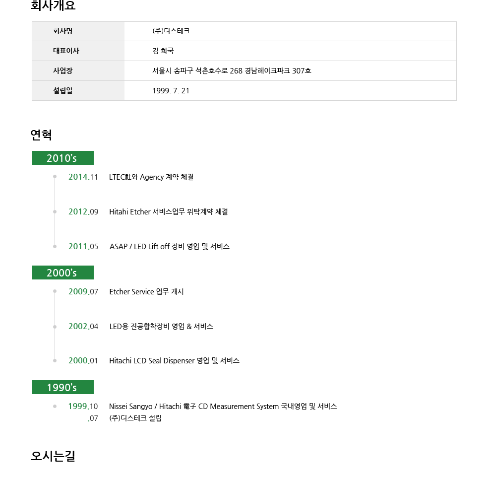Image resolution: width=491 pixels, height=479 pixels.
Task: Click the 1990's green decade banner
Action: pyautogui.click(x=62, y=387)
